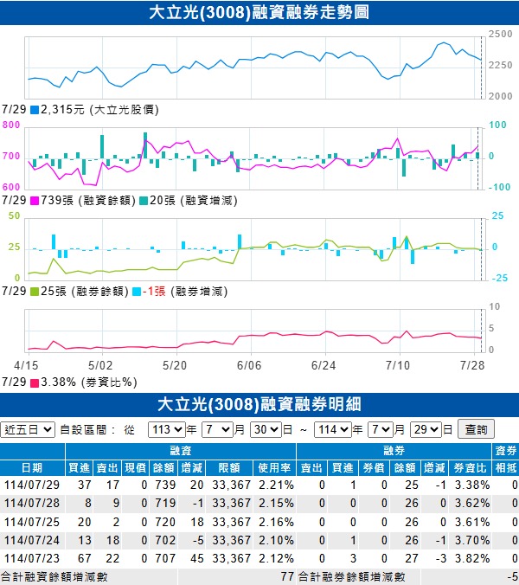
Task: Select date cell 114/07/28
Action: [32, 504]
